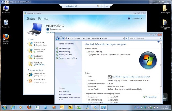Open the Andrew Lyle account dropdown
This screenshot has height=111, width=172.
pos(138,18)
